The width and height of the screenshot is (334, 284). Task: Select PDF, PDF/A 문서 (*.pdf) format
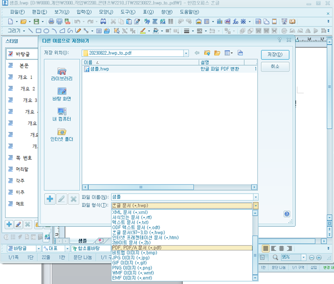pyautogui.click(x=182, y=247)
